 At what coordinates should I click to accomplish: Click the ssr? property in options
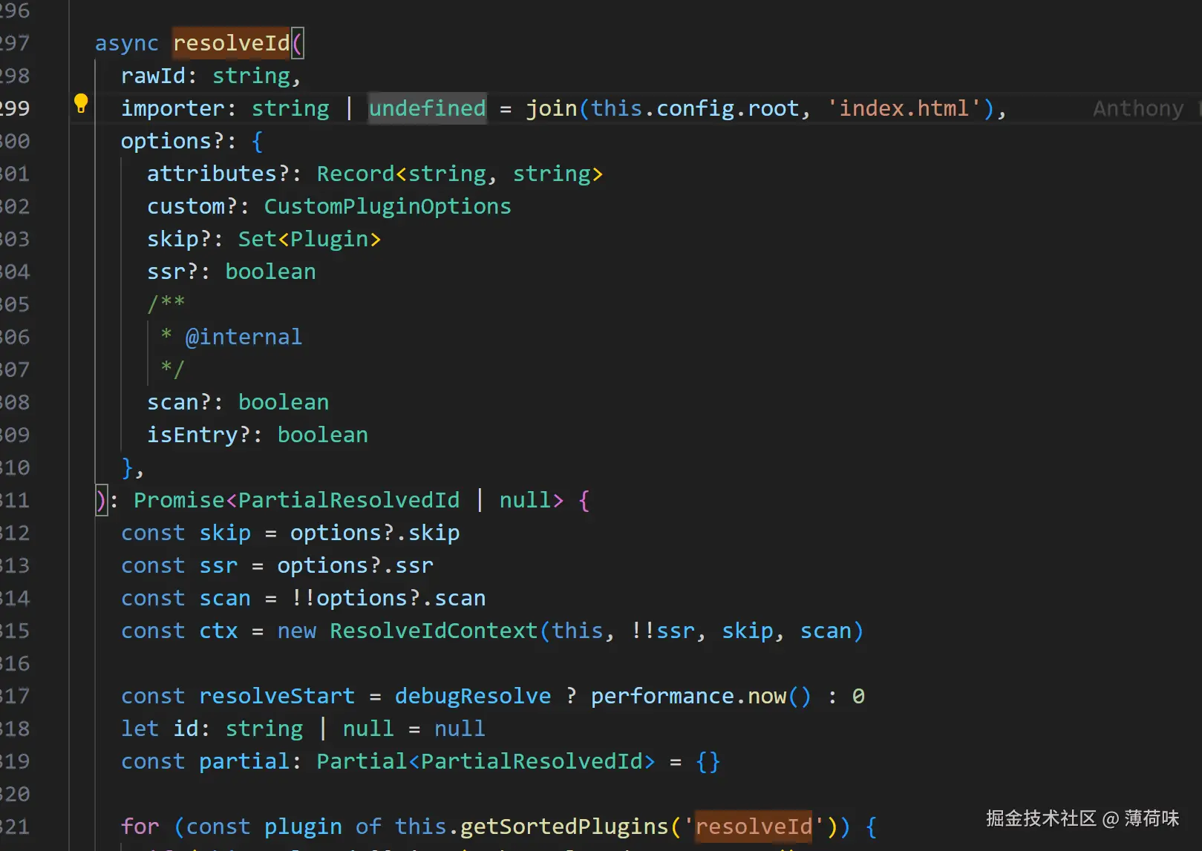(x=173, y=272)
